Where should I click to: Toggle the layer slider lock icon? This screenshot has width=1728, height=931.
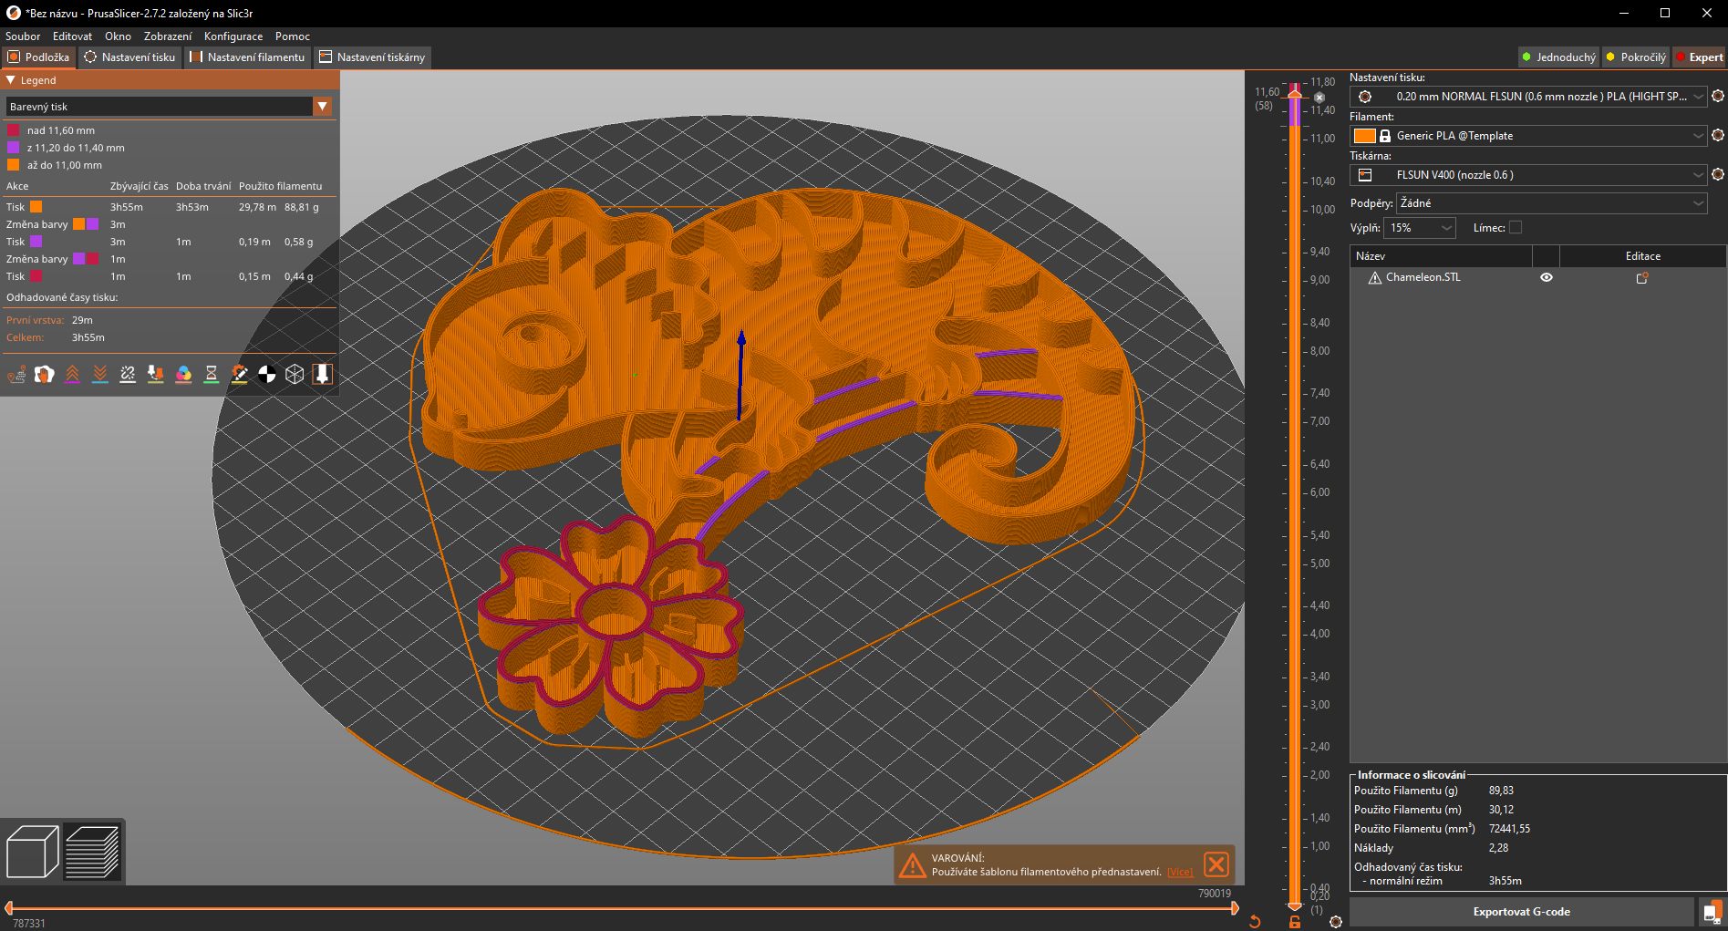(1295, 922)
